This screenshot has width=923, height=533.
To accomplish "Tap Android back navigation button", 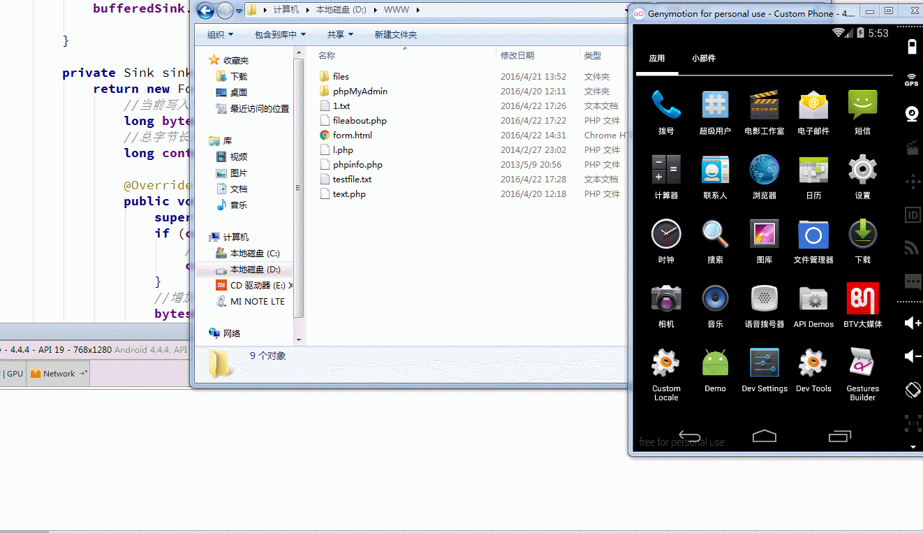I will click(689, 436).
